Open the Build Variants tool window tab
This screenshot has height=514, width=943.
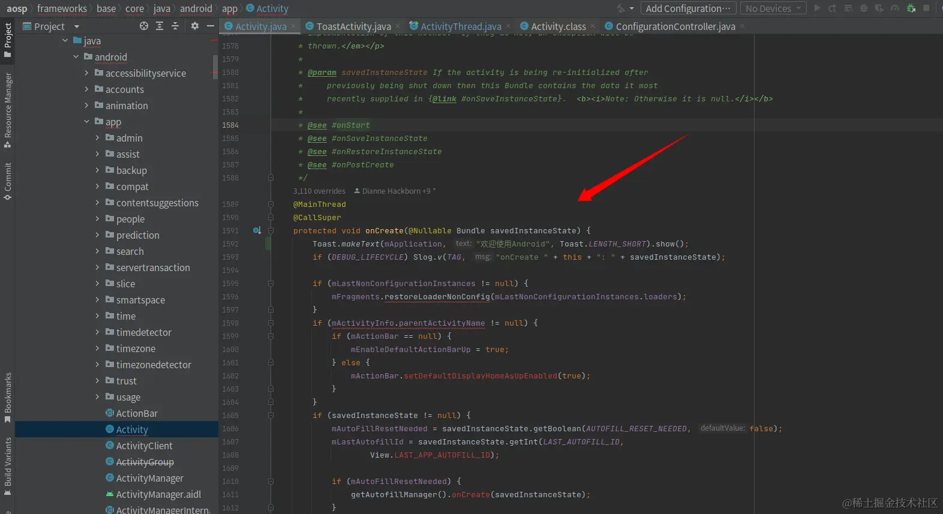coord(8,466)
